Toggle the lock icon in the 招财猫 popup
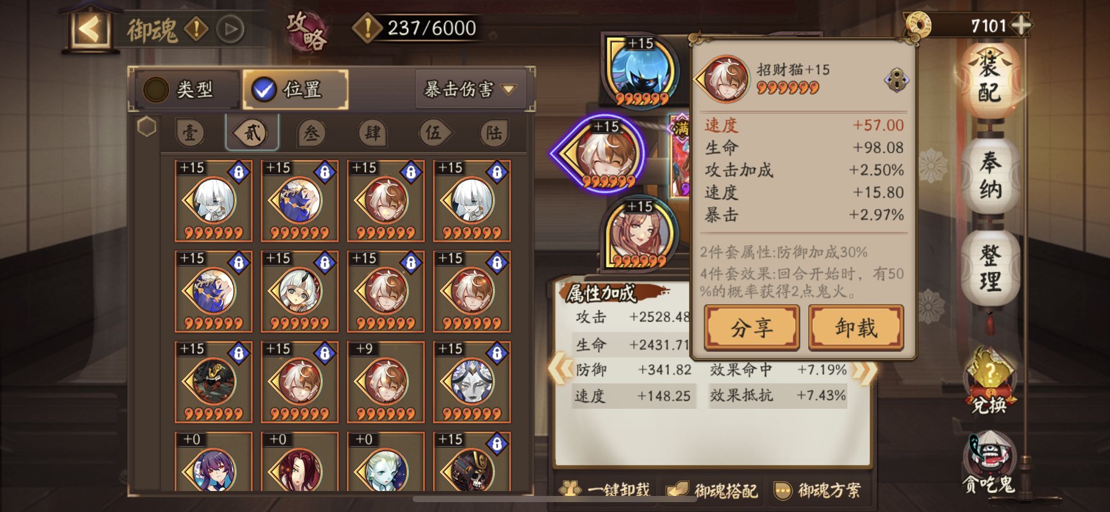 pos(896,80)
